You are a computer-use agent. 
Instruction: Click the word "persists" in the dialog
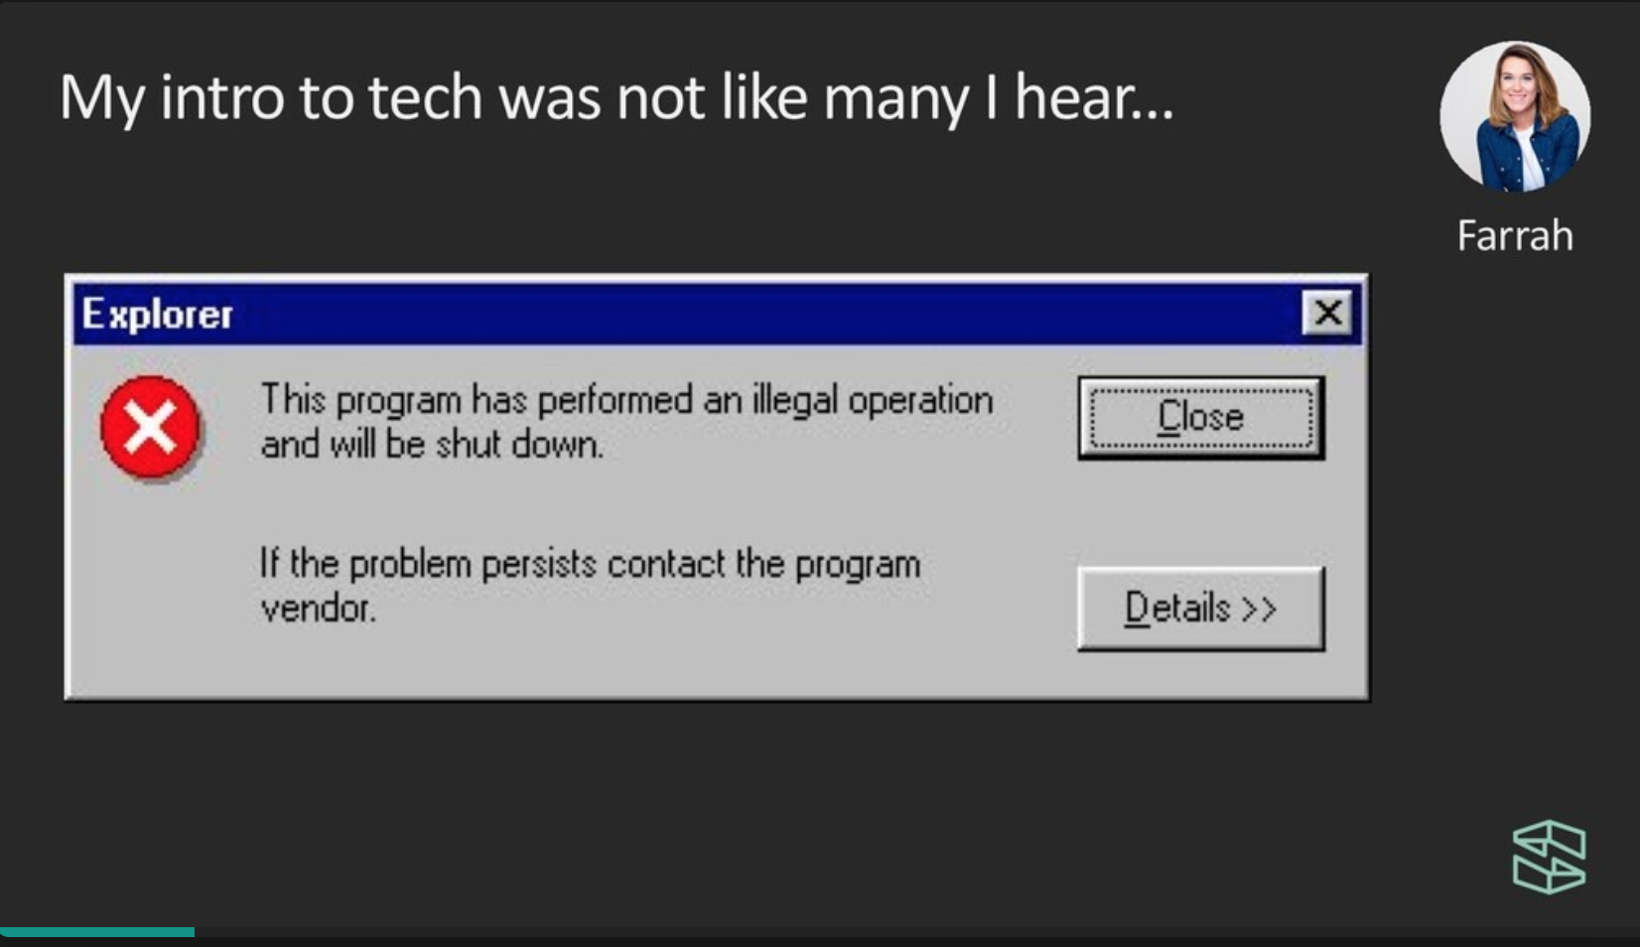click(539, 564)
